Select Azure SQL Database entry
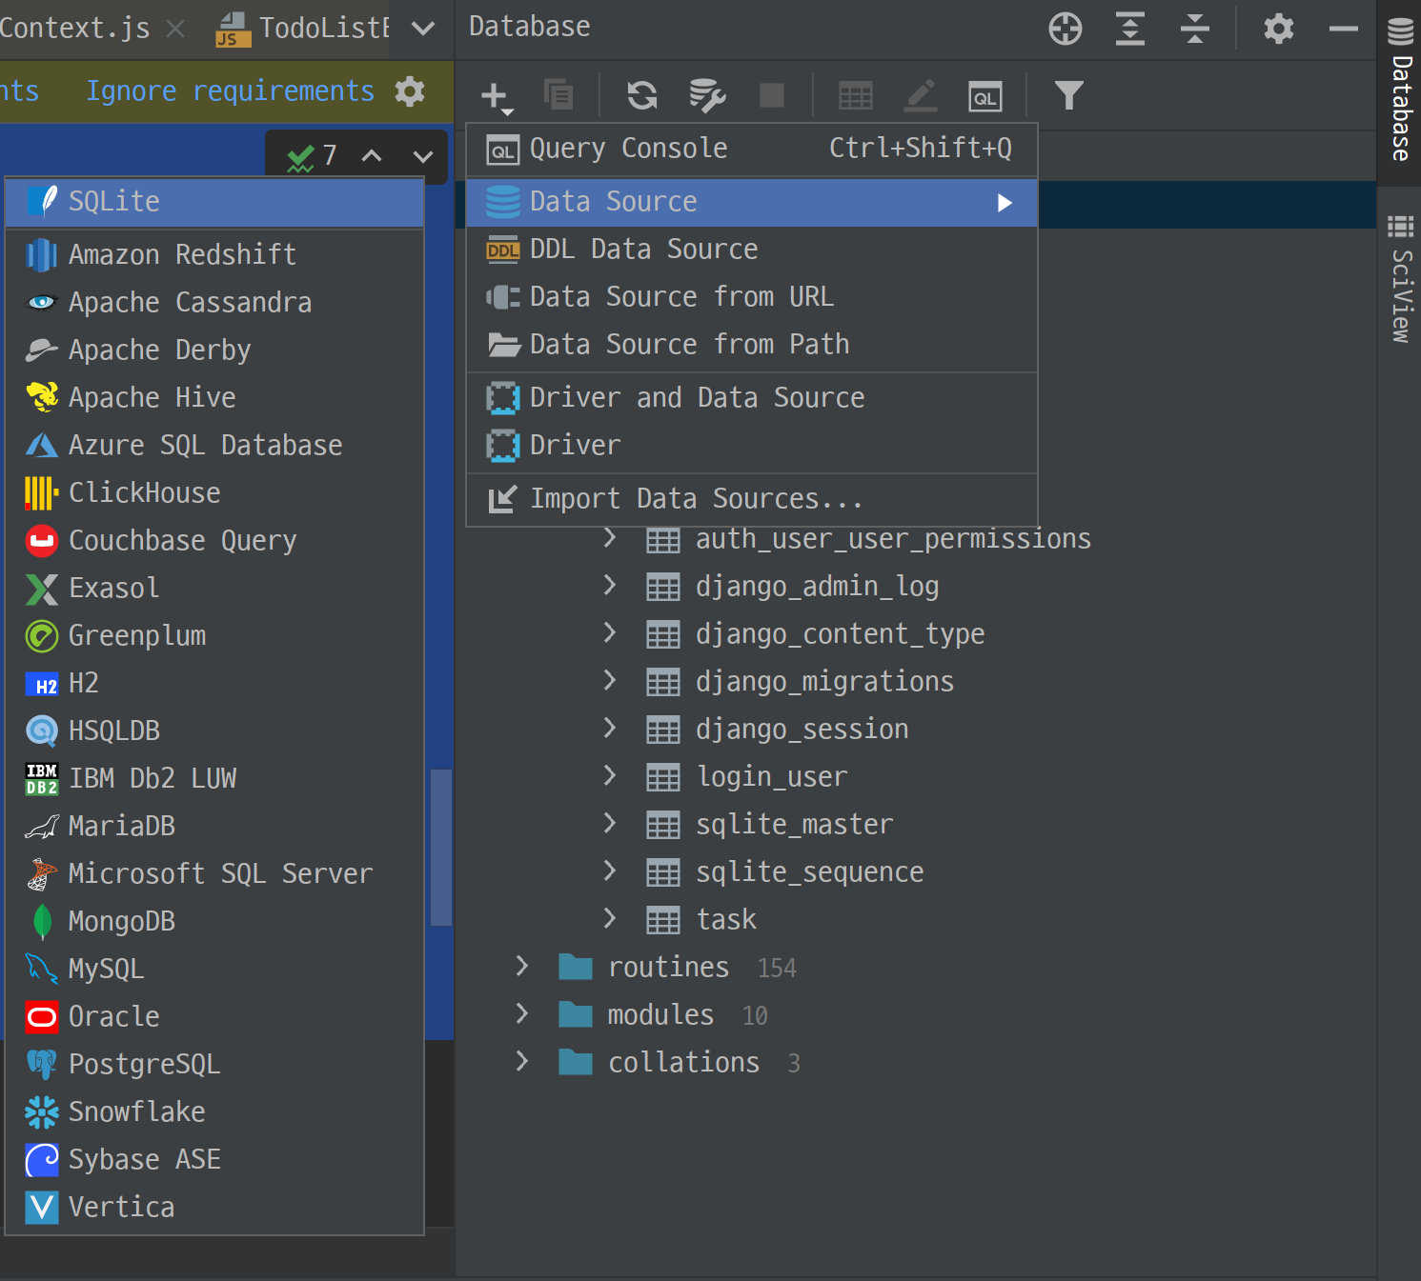 pyautogui.click(x=214, y=446)
